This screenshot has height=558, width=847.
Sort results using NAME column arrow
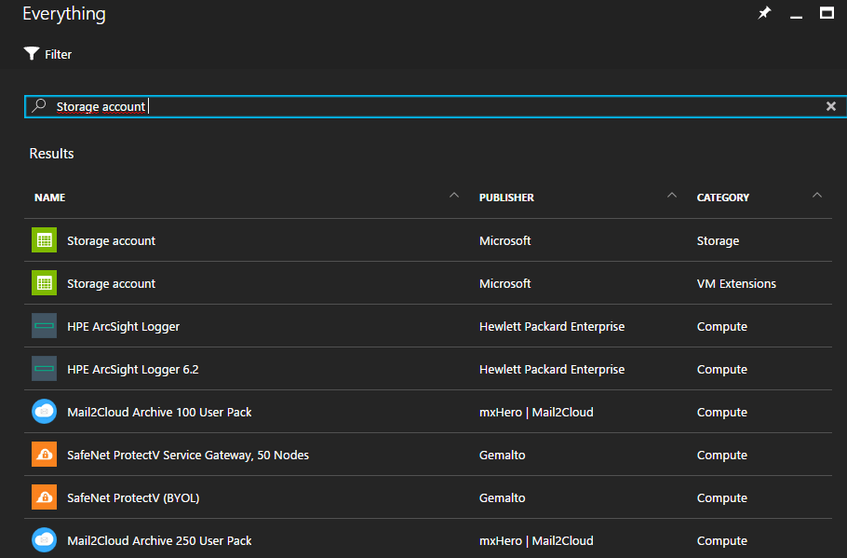click(x=454, y=196)
